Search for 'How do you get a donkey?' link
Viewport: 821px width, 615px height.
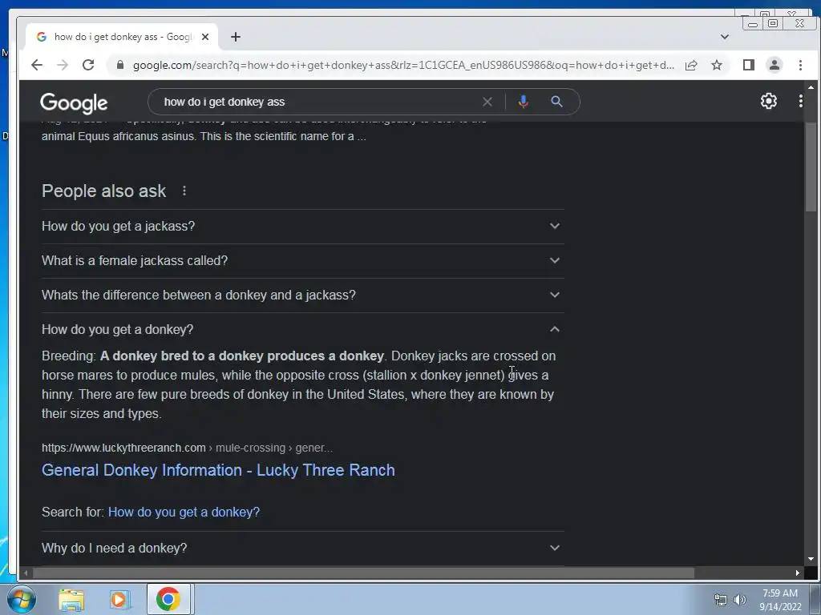[184, 512]
